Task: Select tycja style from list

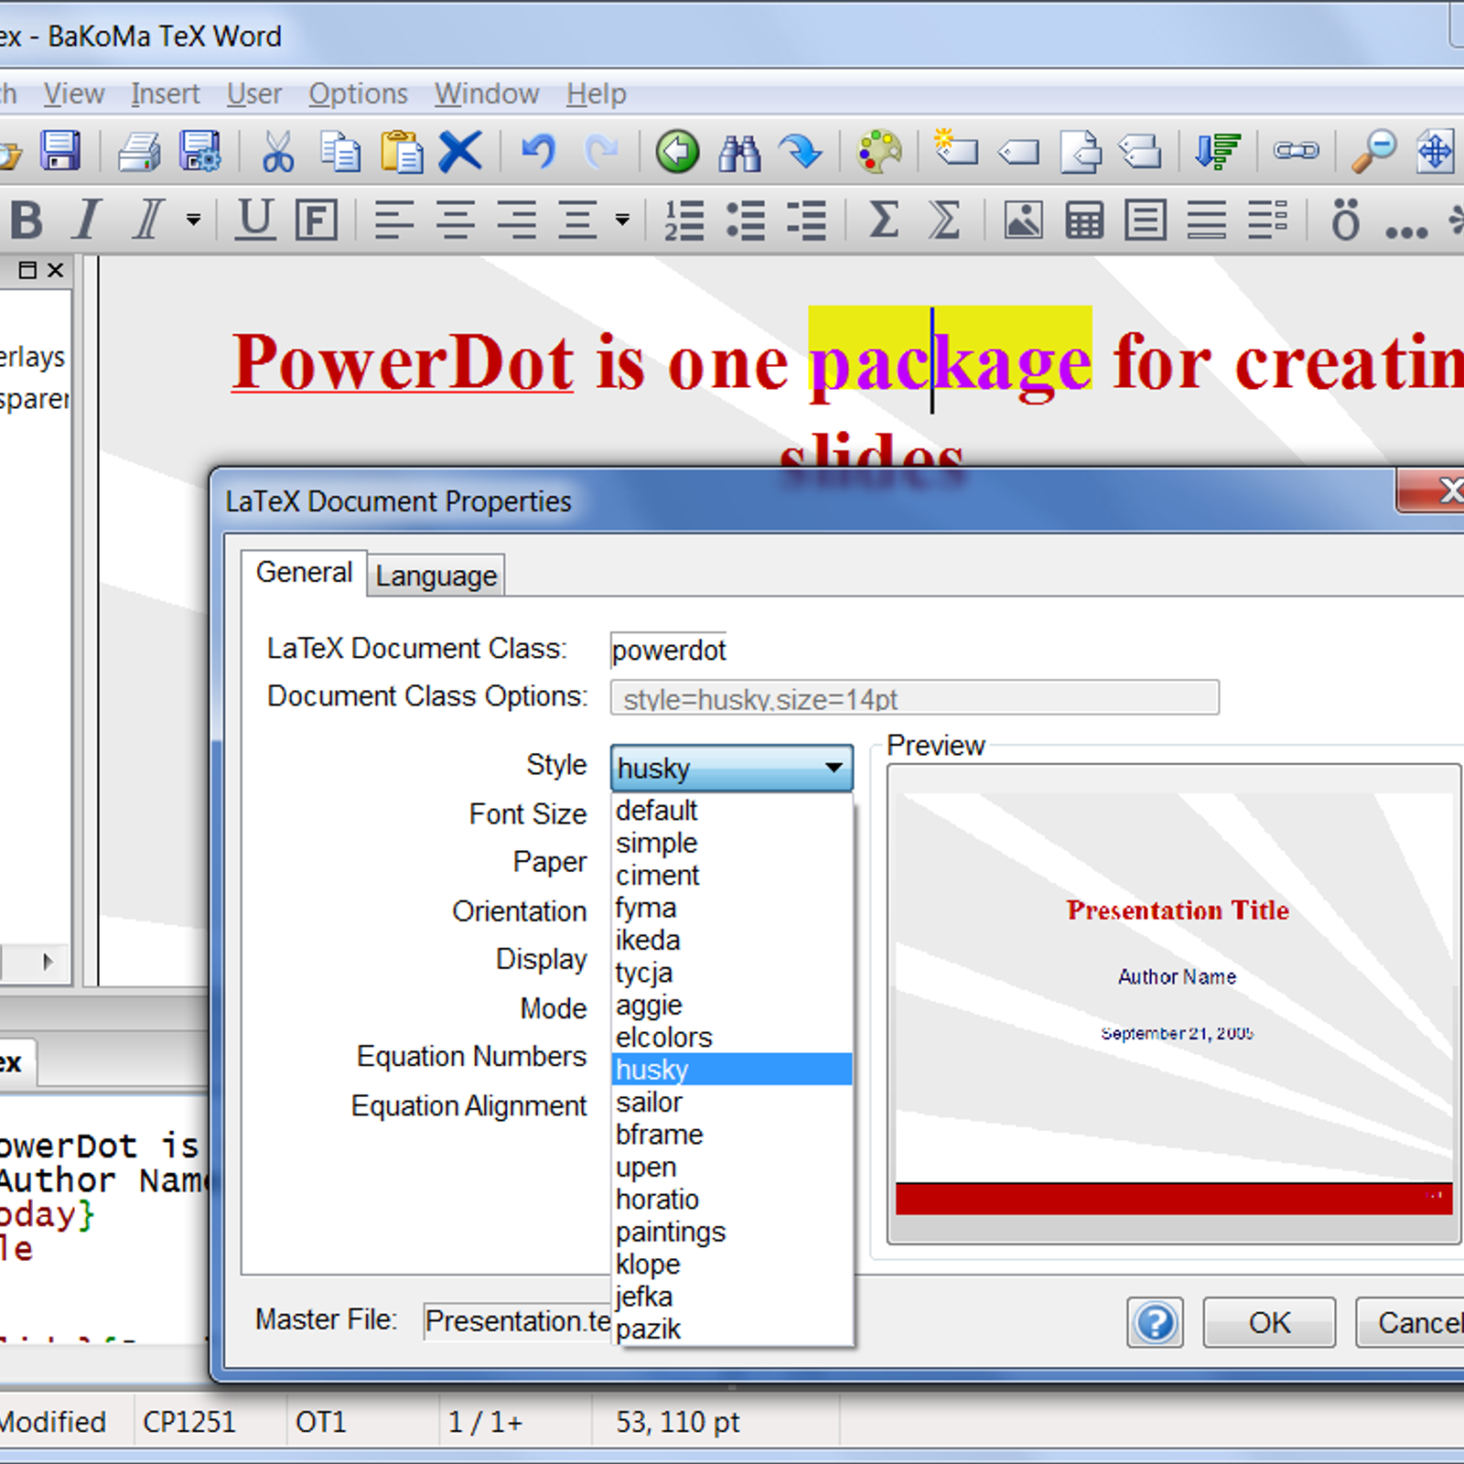Action: click(x=731, y=973)
